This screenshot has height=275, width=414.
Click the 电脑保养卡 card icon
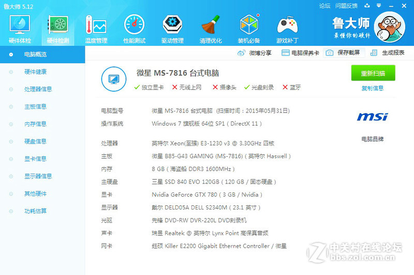tap(286, 53)
